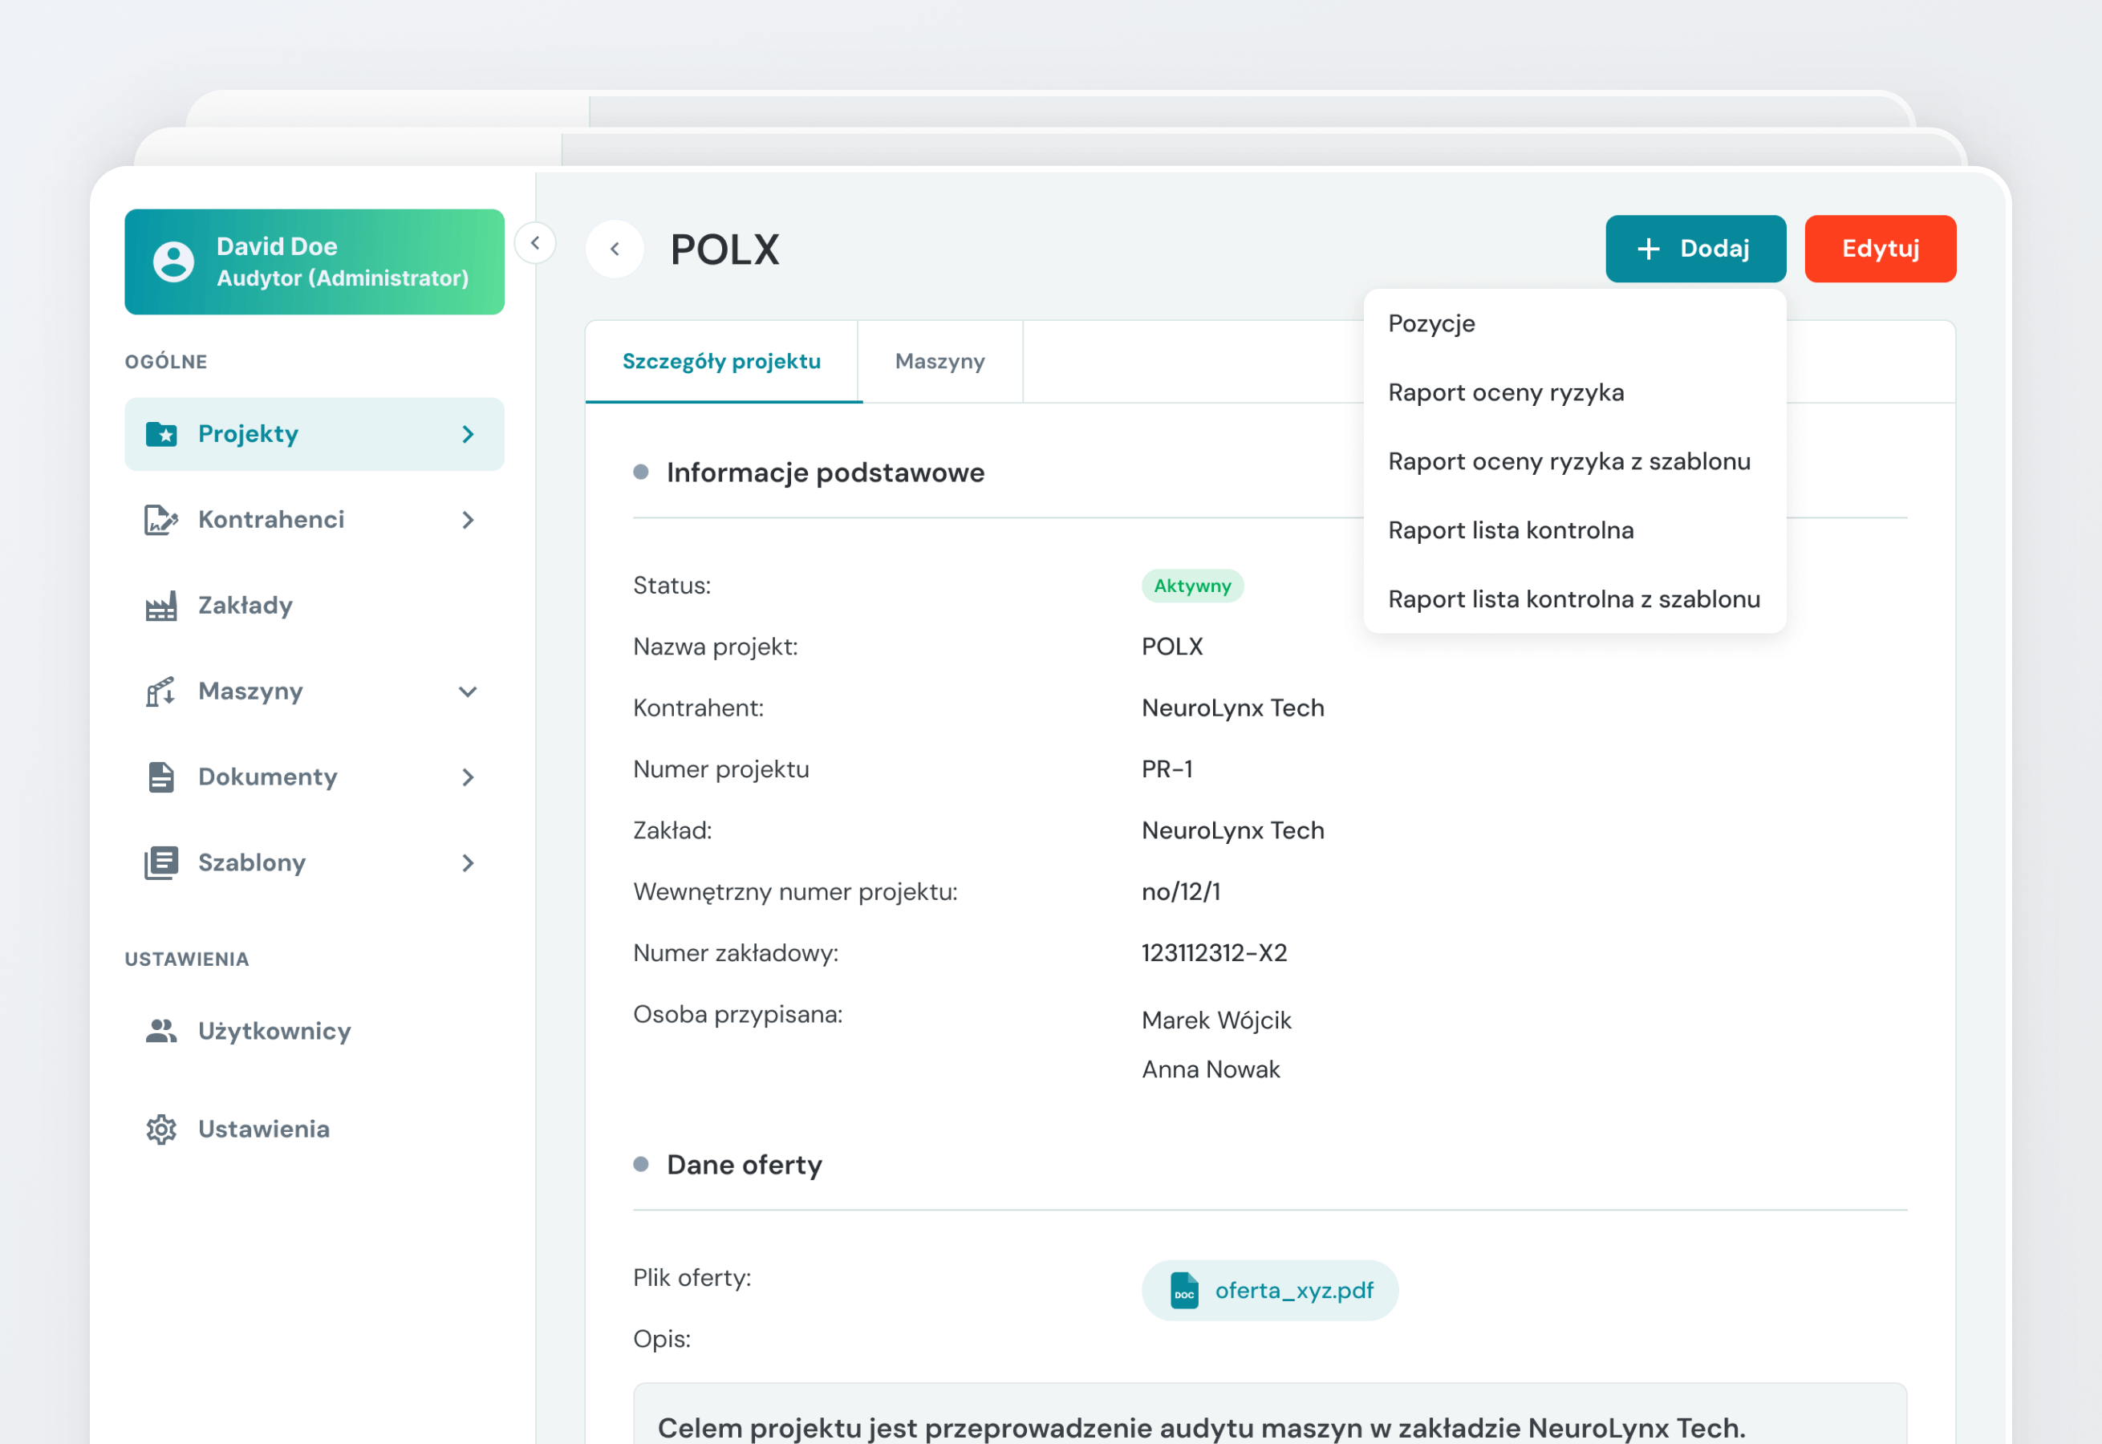Choose Raport oceny ryzyka menu item
This screenshot has height=1444, width=2102.
(1574, 392)
